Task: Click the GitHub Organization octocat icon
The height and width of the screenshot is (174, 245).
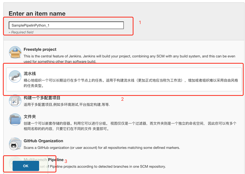Action: [x=15, y=144]
